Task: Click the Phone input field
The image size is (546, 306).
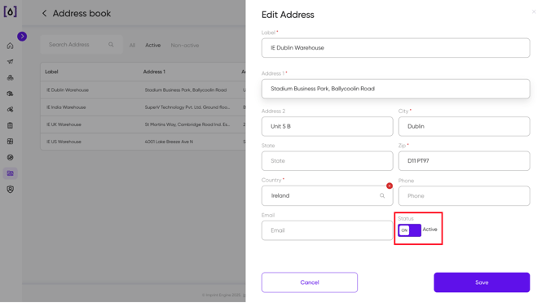Action: 465,196
